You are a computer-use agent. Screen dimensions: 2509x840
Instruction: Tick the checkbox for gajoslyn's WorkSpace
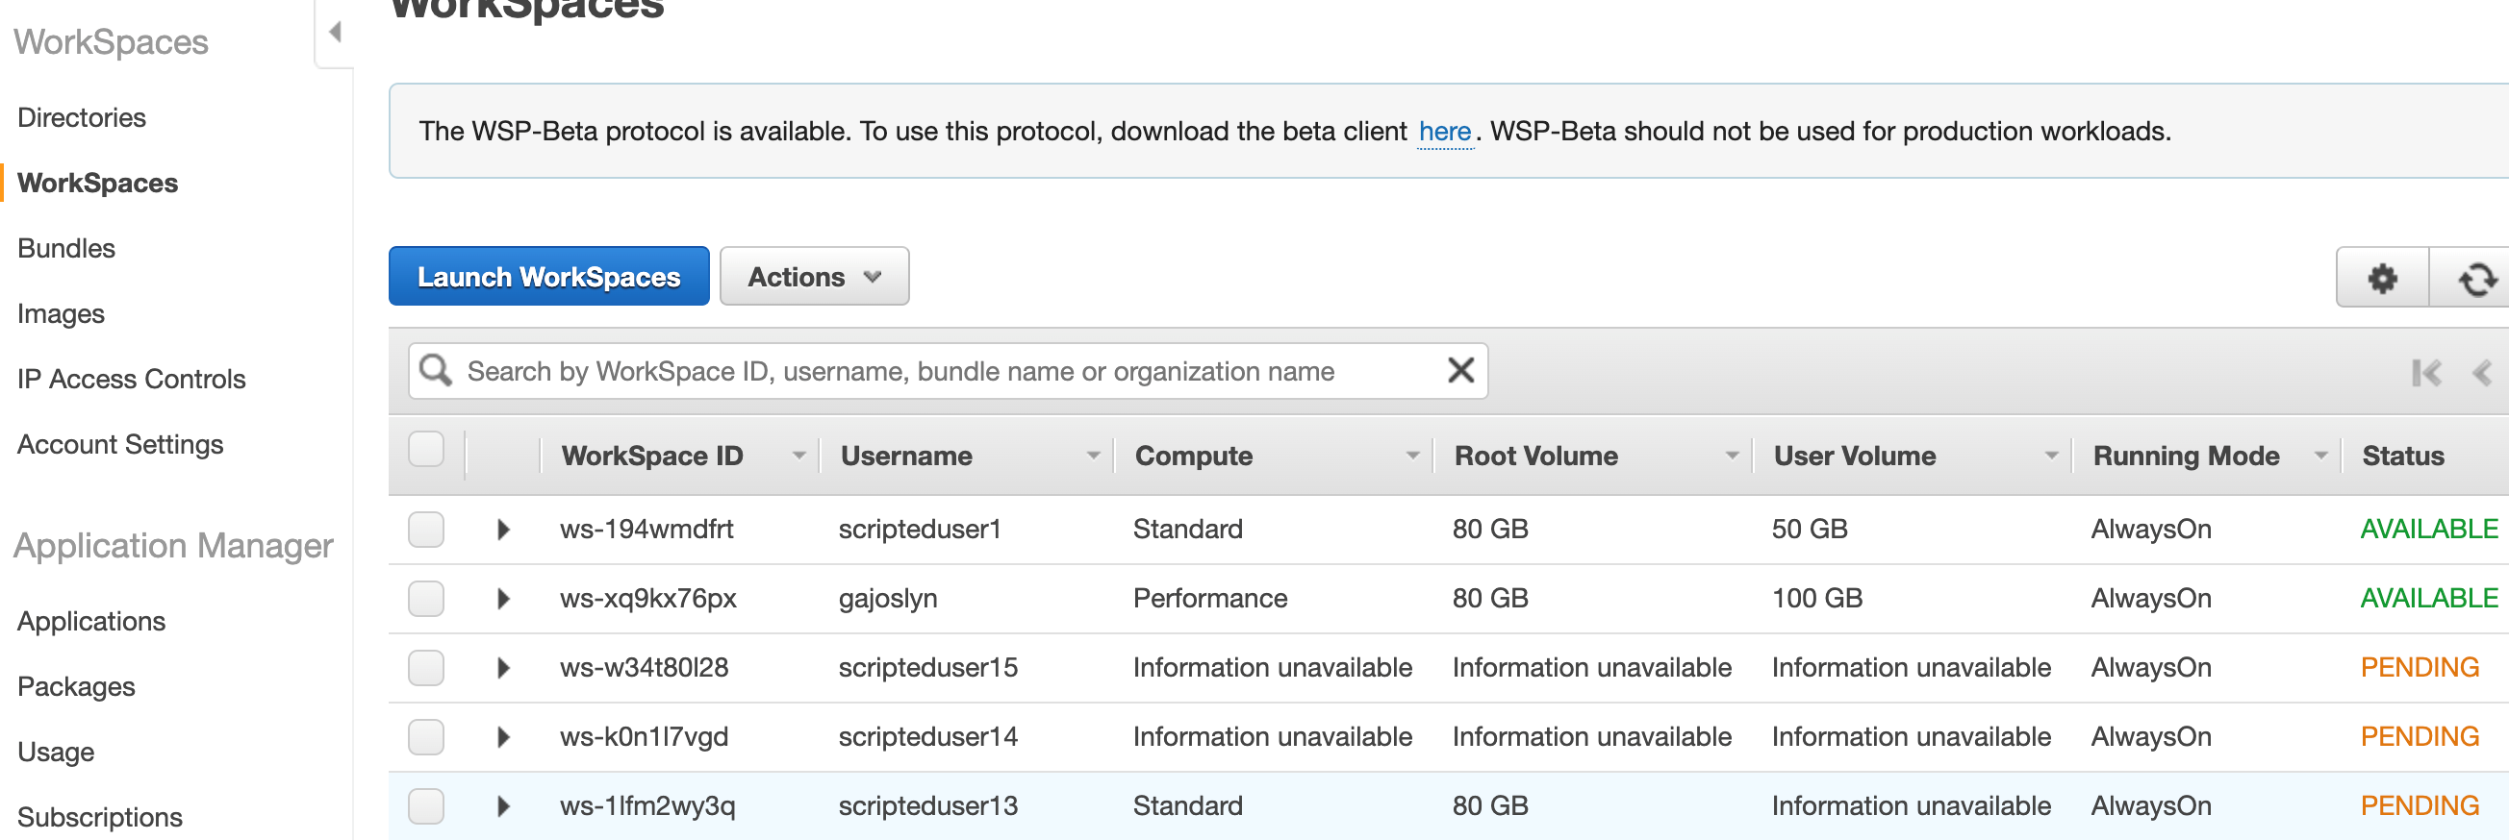[425, 598]
